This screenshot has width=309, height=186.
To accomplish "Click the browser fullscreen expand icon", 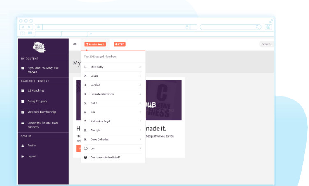I will pos(271,21).
